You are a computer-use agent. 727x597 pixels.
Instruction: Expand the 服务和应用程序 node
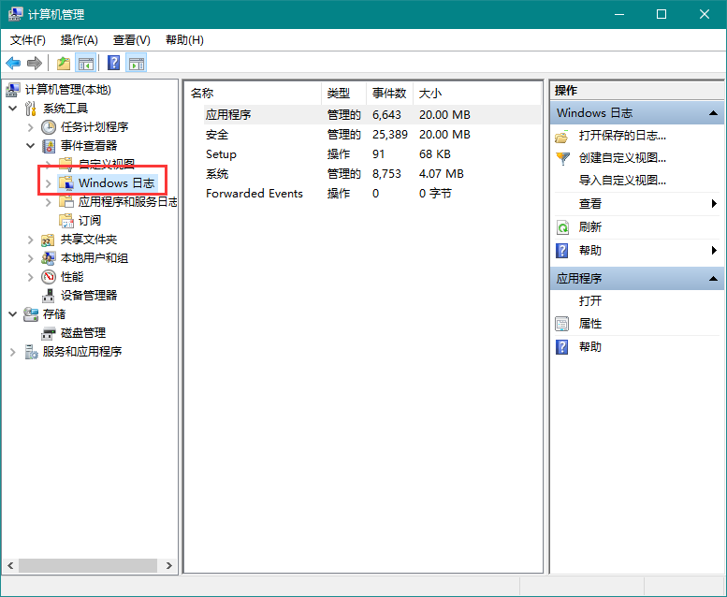(x=13, y=352)
